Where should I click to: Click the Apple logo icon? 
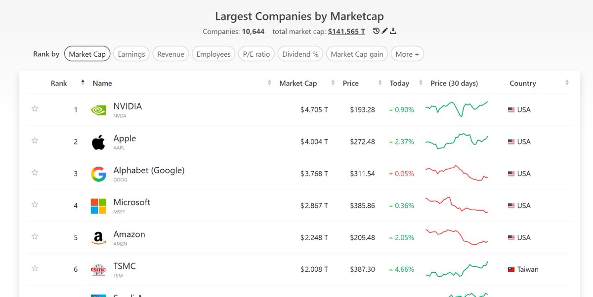pos(98,142)
